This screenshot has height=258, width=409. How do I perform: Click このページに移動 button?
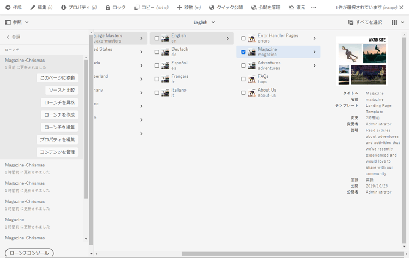[x=57, y=78]
